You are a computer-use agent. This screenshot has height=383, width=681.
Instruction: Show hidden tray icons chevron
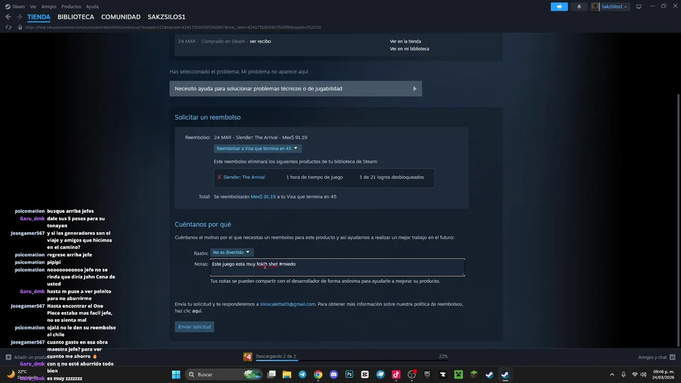pos(611,374)
